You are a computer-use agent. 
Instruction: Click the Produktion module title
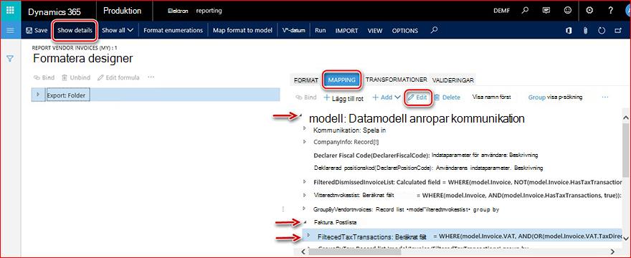[x=122, y=11]
